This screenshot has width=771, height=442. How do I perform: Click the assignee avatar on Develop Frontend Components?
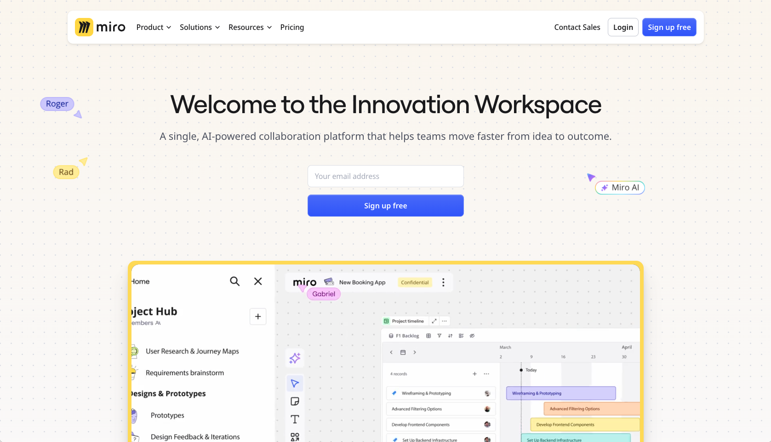coord(487,425)
